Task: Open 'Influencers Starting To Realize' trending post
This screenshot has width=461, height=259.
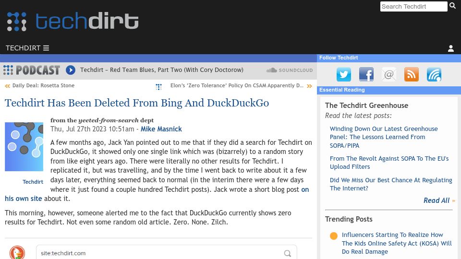Action: 397,243
